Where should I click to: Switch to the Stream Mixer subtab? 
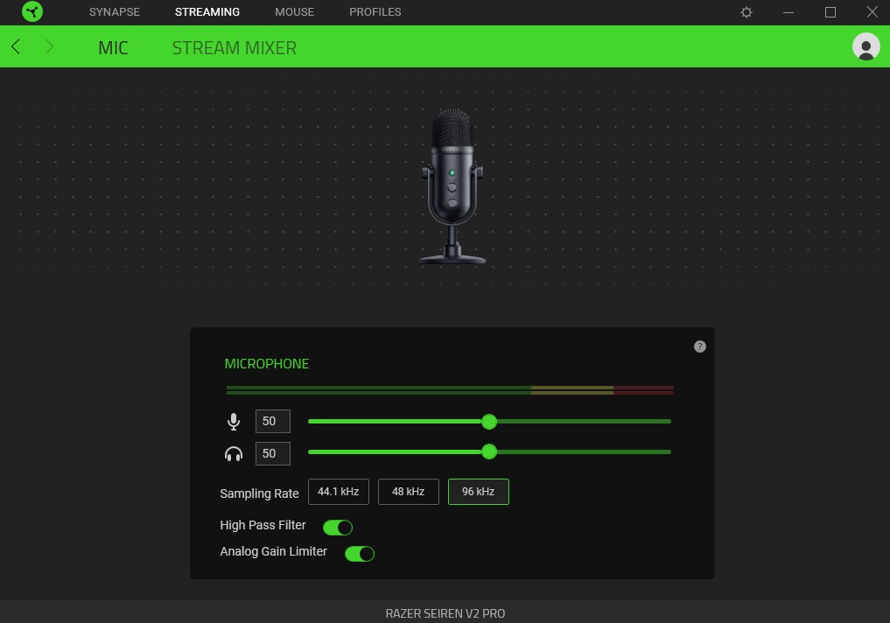pos(234,47)
